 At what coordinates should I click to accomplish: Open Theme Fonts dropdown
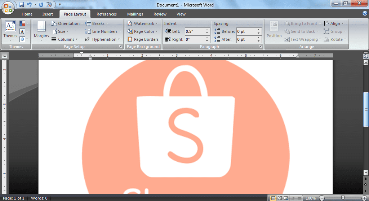point(23,31)
